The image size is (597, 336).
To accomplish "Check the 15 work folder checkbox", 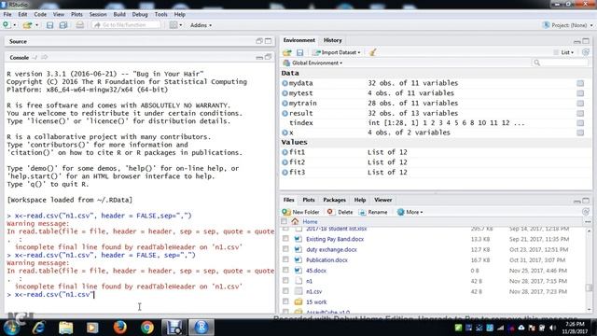I will [285, 301].
